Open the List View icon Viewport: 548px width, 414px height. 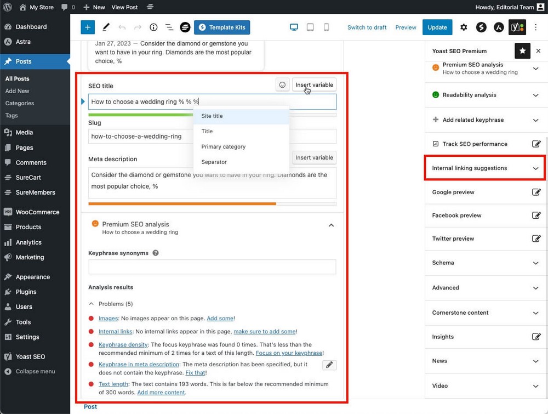pos(169,27)
